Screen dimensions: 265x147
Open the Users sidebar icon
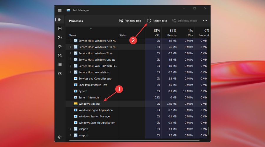60,56
